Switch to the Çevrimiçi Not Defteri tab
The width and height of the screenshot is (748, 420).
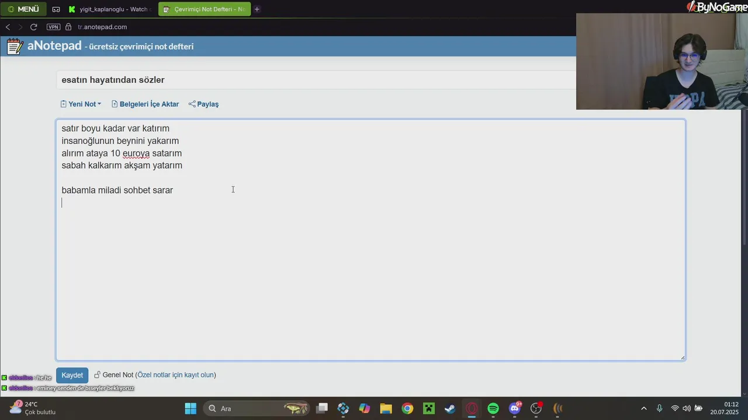(204, 9)
